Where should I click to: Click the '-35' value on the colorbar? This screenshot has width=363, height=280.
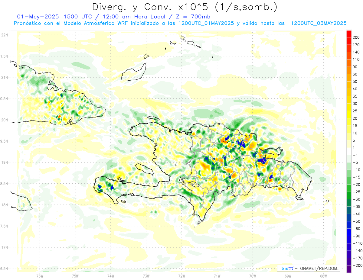point(356,207)
